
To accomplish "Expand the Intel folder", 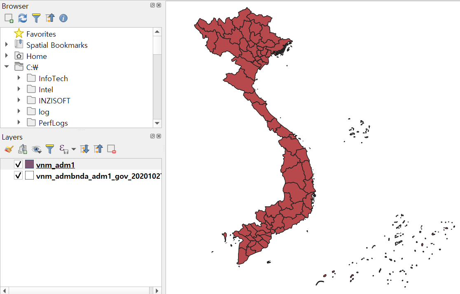I will [x=19, y=89].
